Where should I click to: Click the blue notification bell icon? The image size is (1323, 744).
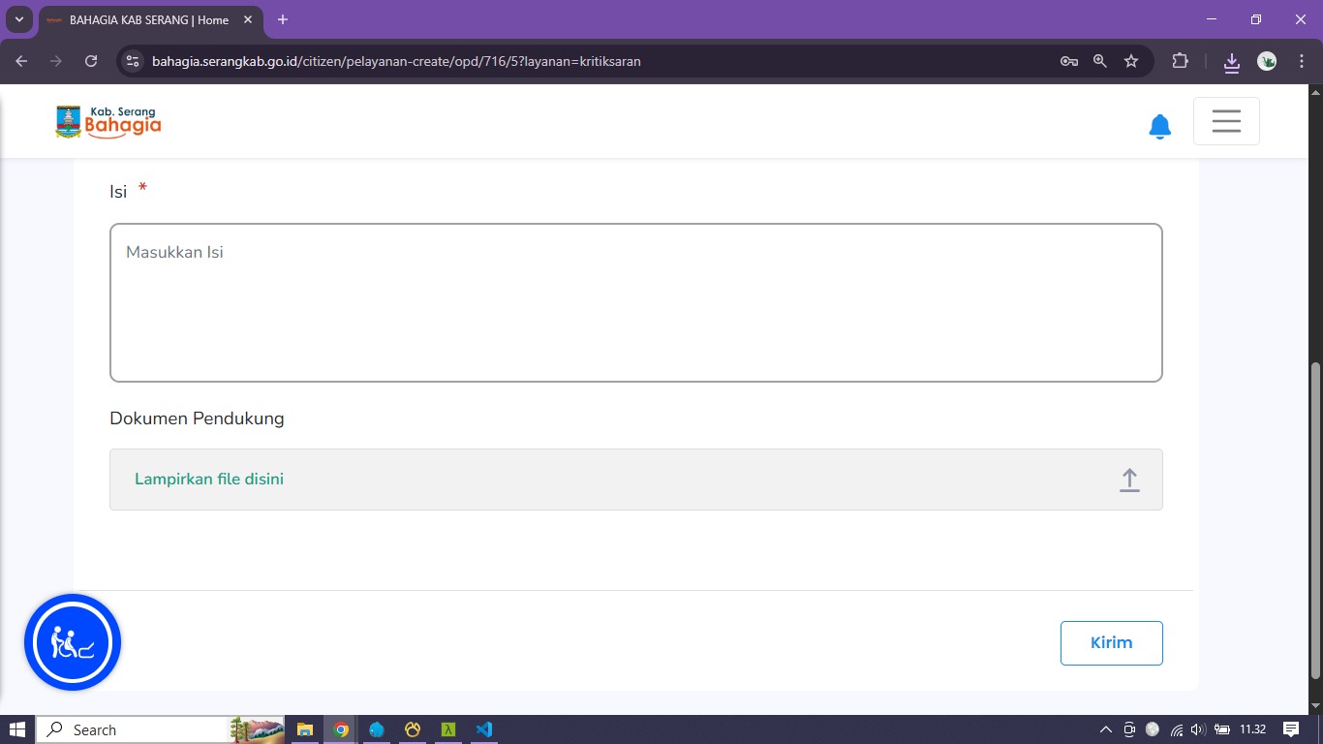[1159, 126]
